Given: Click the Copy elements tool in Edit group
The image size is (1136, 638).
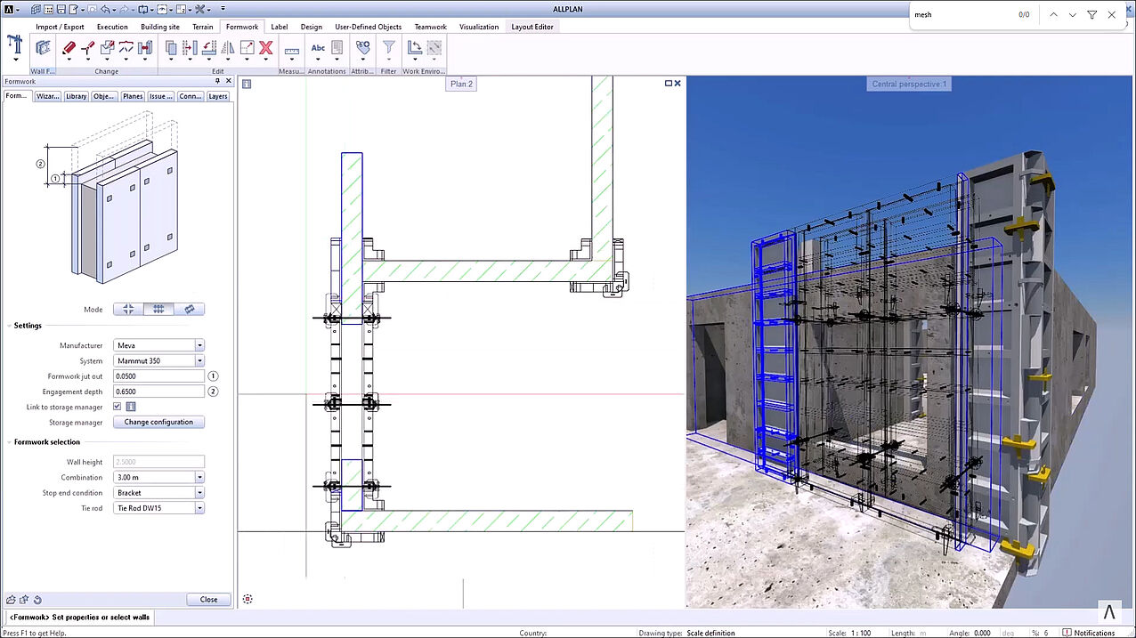Looking at the screenshot, I should 171,48.
